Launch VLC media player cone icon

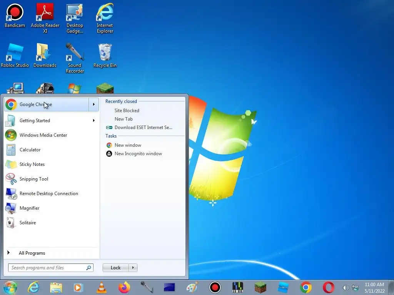click(x=102, y=287)
